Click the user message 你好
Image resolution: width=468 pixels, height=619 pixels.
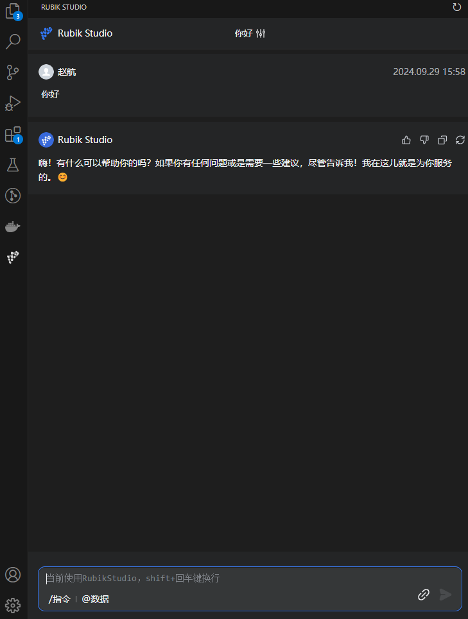tap(50, 94)
